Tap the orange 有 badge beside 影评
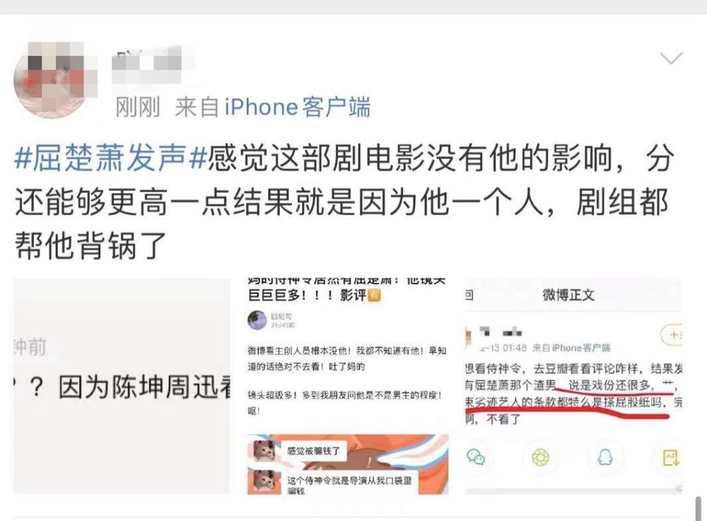The image size is (707, 521). coord(374,295)
